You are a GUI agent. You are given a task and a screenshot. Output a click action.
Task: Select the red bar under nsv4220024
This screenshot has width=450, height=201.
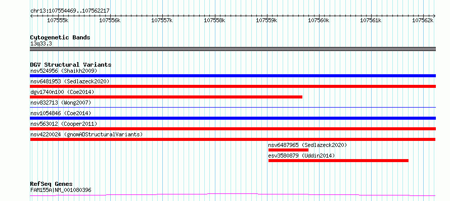point(233,139)
